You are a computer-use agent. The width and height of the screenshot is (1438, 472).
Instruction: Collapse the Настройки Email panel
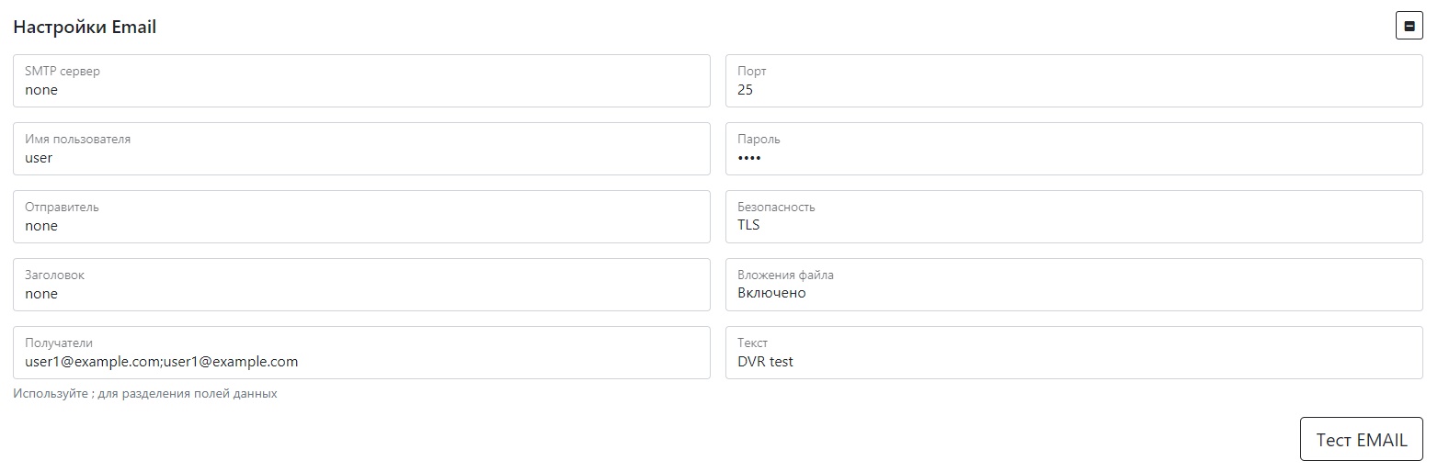[1409, 26]
